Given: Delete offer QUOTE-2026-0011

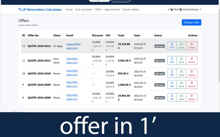Looking at the screenshot, I should coord(192,60).
